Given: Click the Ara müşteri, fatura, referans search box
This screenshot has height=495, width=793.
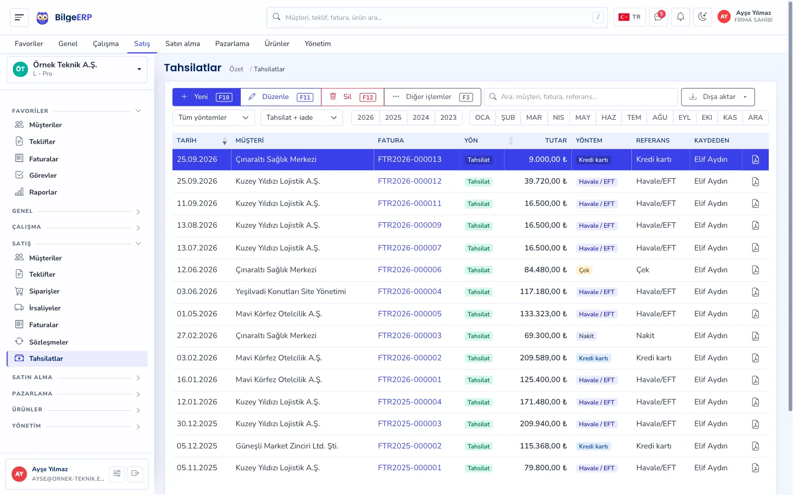Looking at the screenshot, I should coord(581,97).
